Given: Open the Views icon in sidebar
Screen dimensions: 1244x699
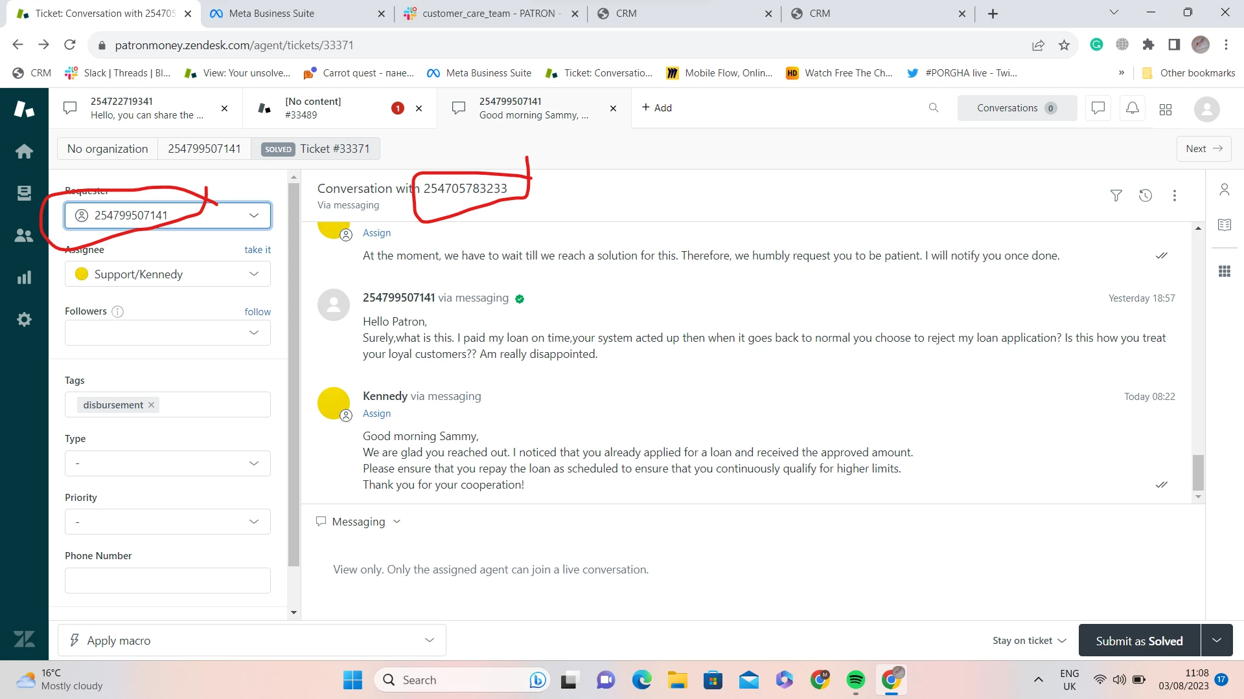Looking at the screenshot, I should 24,193.
